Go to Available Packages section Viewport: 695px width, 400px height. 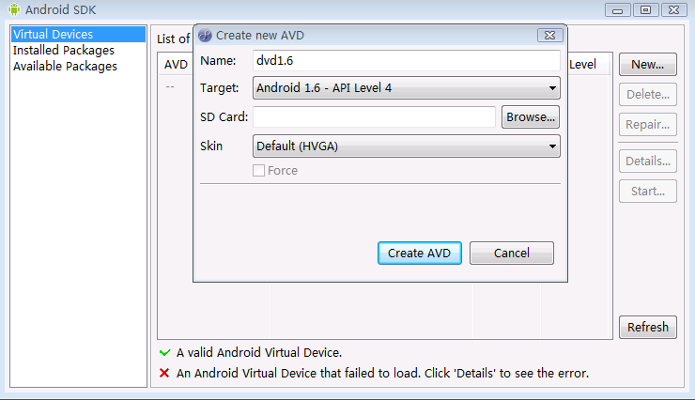tap(66, 67)
